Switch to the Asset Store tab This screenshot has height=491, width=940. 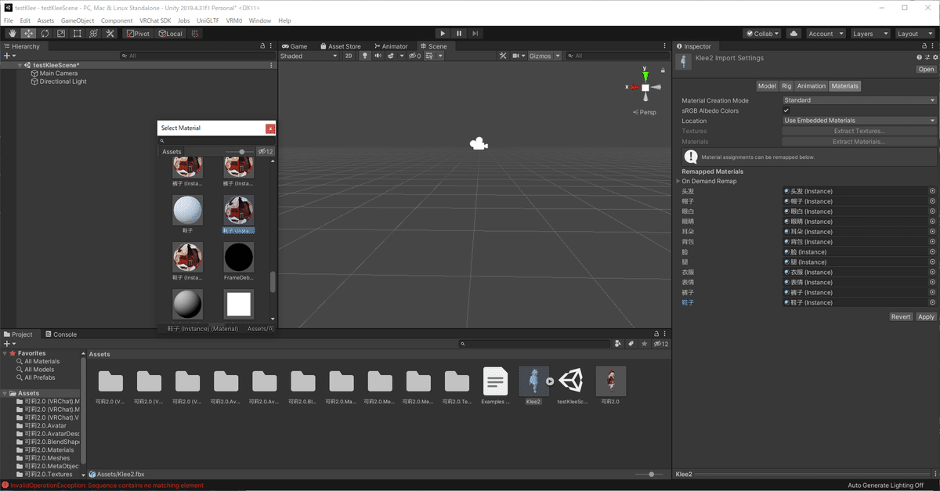(x=340, y=46)
